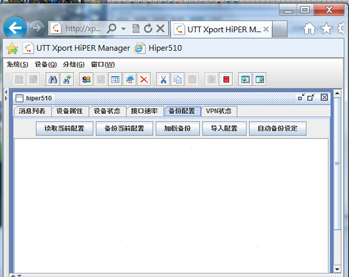The height and width of the screenshot is (277, 349).
Task: Open the users group toolbar icon
Action: click(x=86, y=79)
